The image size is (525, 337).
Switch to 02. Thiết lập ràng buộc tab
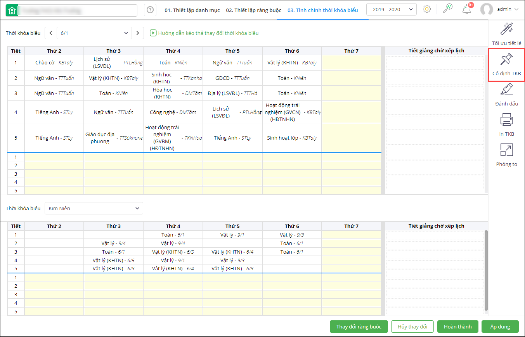click(x=253, y=10)
